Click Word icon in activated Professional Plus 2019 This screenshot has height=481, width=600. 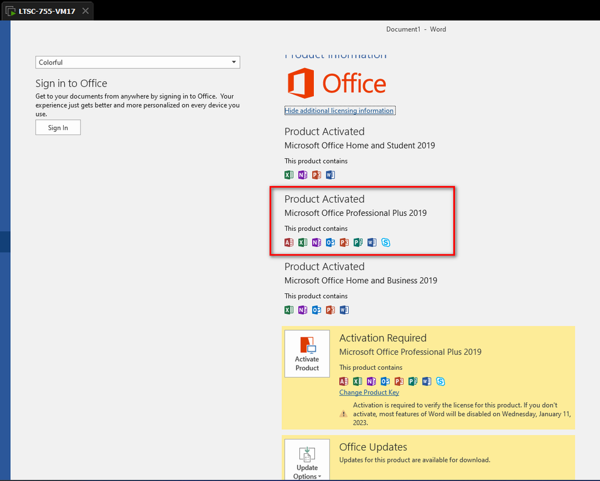(x=372, y=242)
